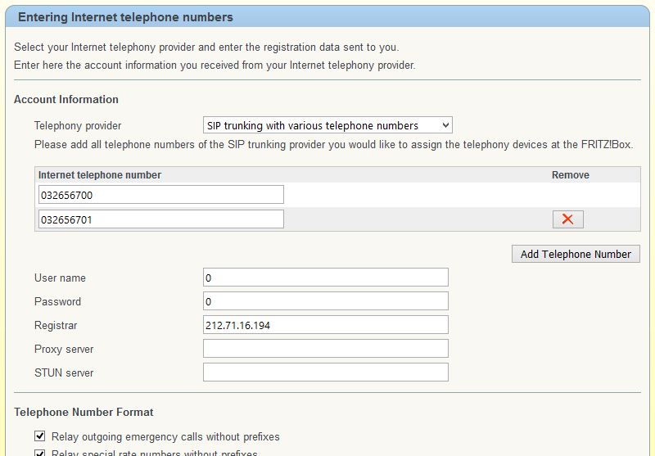Image resolution: width=655 pixels, height=456 pixels.
Task: Click the Add Telephone Number button
Action: coord(576,254)
